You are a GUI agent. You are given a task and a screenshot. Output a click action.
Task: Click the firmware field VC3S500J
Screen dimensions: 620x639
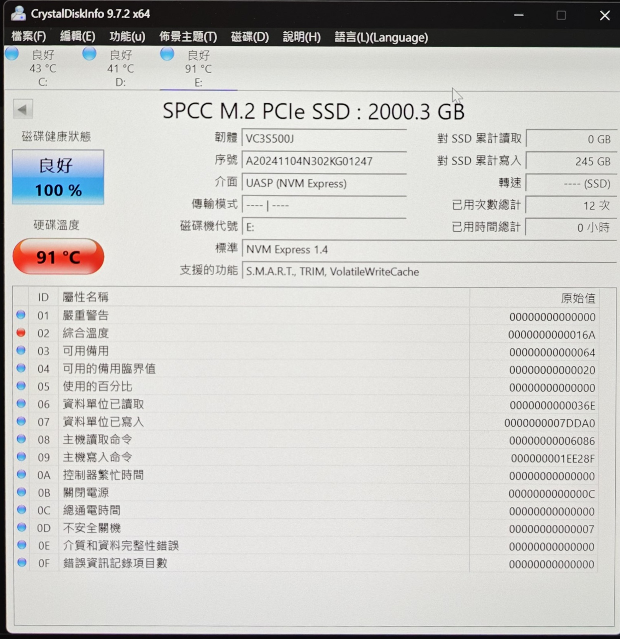coord(324,139)
